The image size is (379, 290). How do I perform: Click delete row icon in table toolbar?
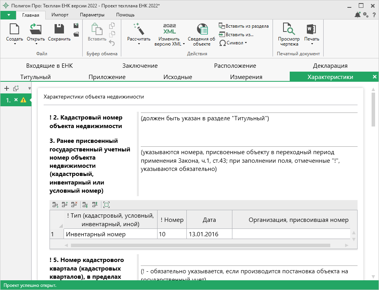tap(74, 204)
